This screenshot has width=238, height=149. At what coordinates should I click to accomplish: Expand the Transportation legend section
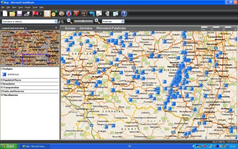tap(2, 87)
